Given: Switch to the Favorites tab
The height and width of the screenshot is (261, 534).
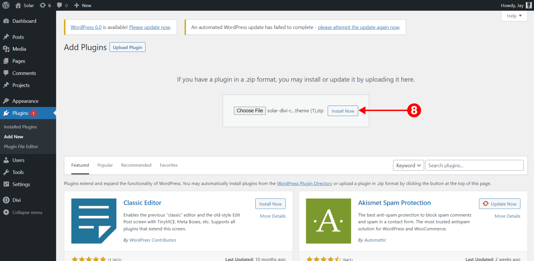Looking at the screenshot, I should (x=169, y=165).
